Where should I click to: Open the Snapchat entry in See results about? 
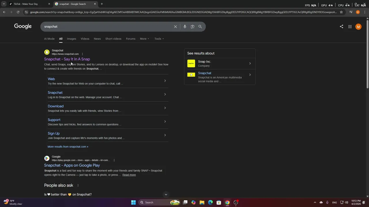point(220,77)
